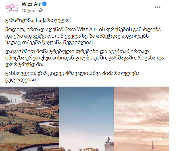Click the post timestamp 10 წთ.
Screen dimensions: 179x151
pyautogui.click(x=28, y=10)
